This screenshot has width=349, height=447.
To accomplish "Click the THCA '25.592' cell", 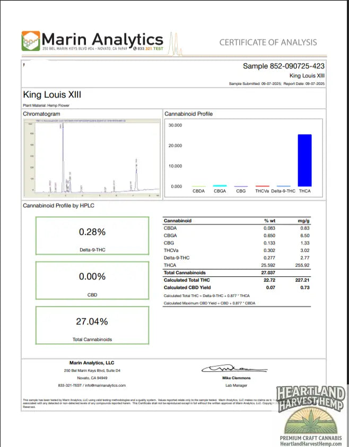I will [x=268, y=265].
